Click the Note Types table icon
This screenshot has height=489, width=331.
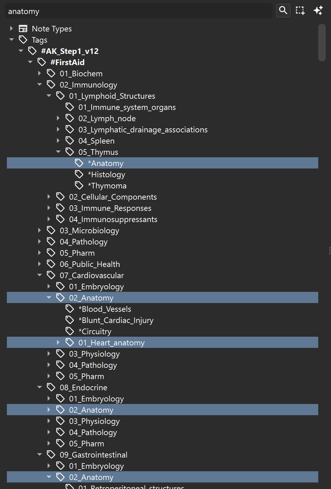(x=23, y=29)
